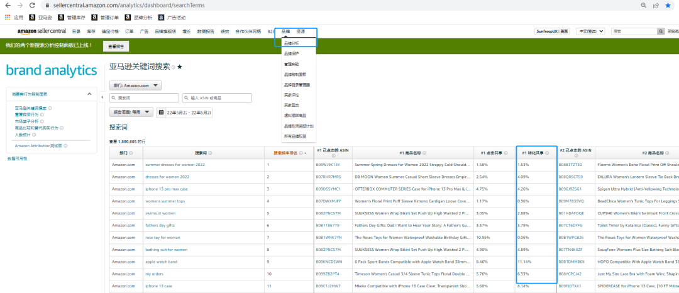679x293 pixels.
Task: Click info icon in #1 转化共享 column header
Action: tap(548, 153)
